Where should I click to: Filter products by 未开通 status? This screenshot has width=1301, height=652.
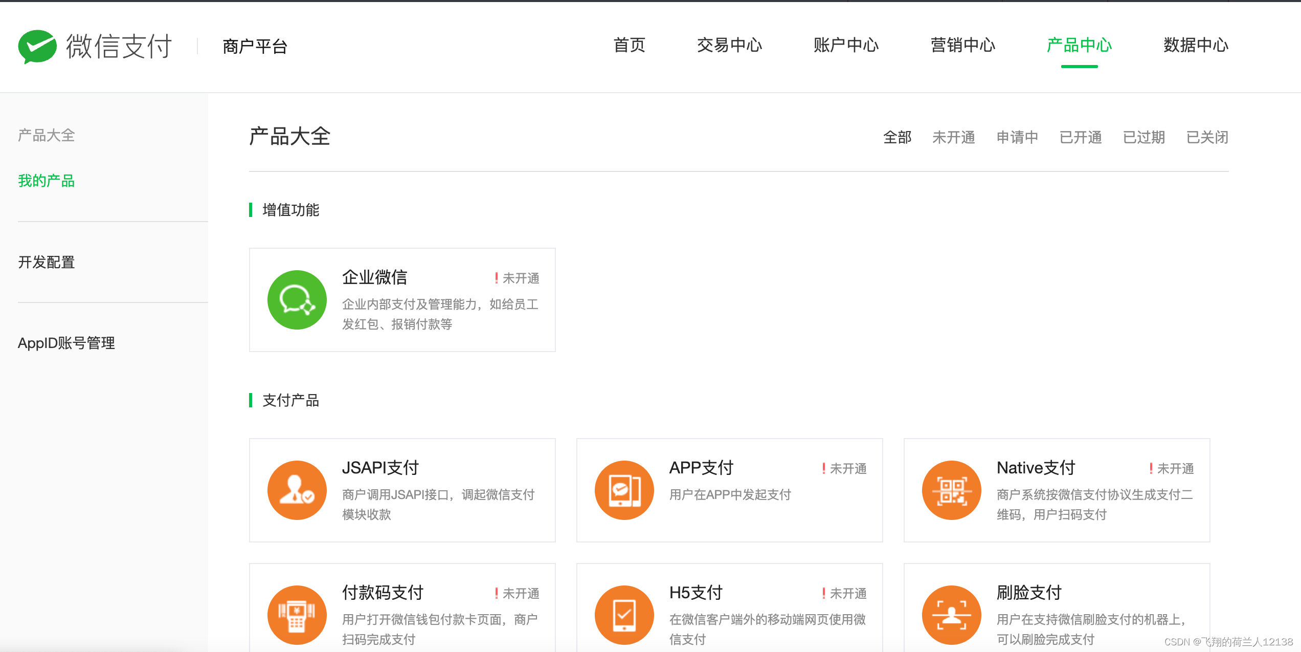coord(953,137)
